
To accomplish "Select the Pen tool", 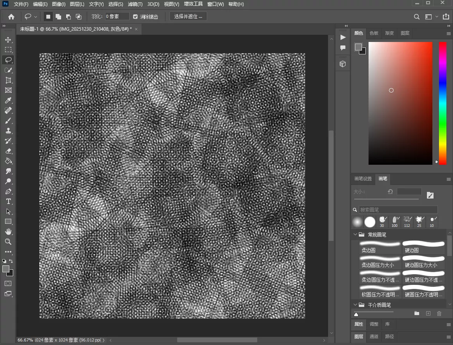I will click(x=8, y=191).
